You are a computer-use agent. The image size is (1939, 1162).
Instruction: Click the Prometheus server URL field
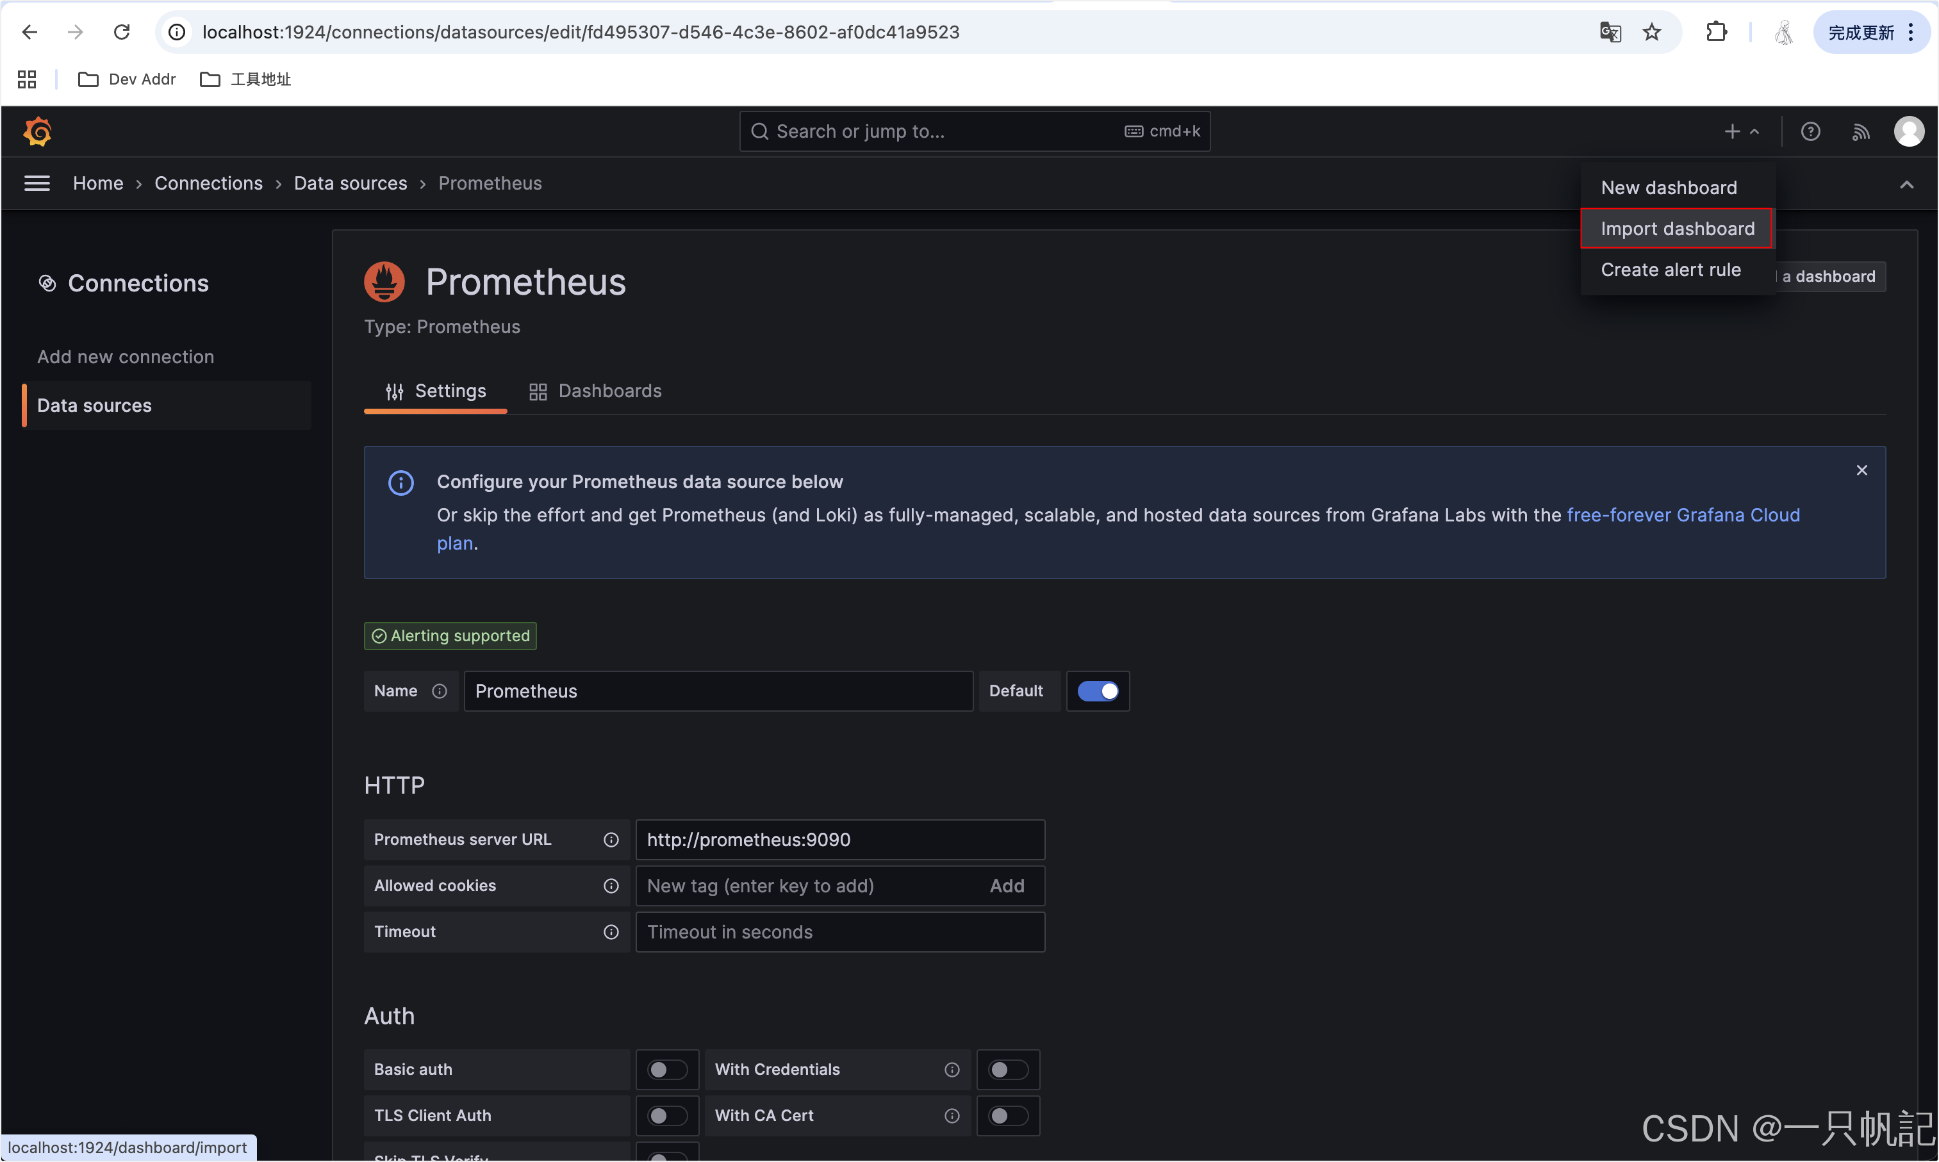click(x=839, y=839)
